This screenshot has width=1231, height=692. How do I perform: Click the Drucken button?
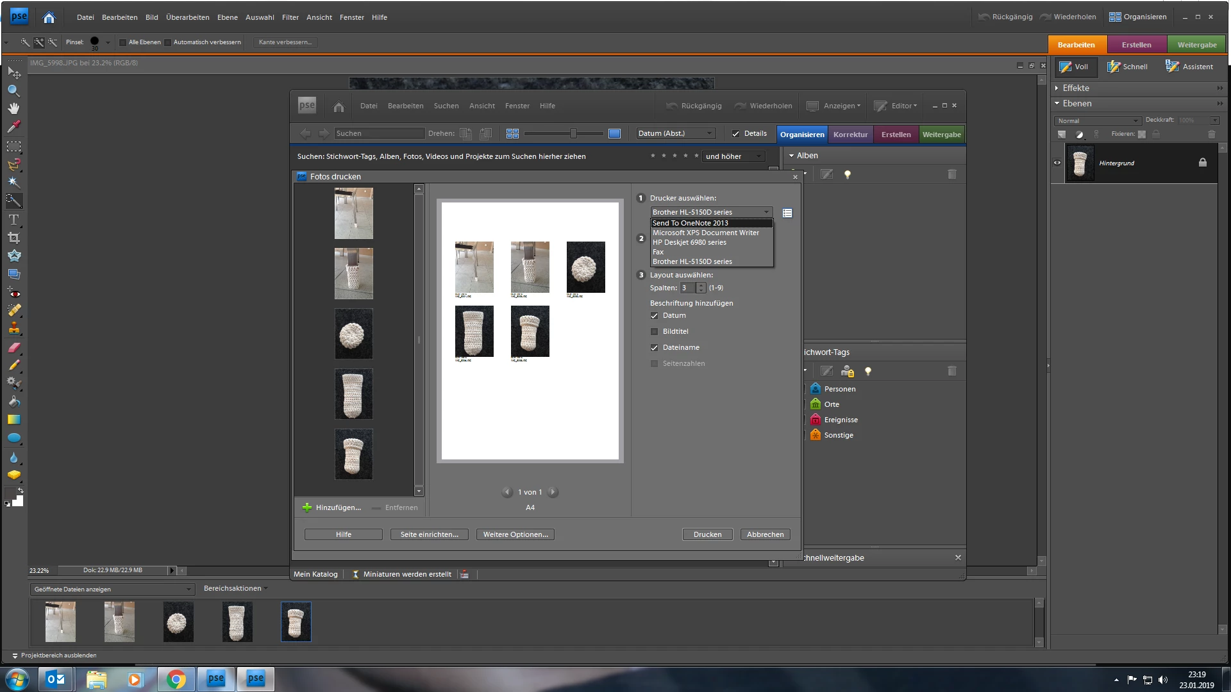pyautogui.click(x=707, y=534)
